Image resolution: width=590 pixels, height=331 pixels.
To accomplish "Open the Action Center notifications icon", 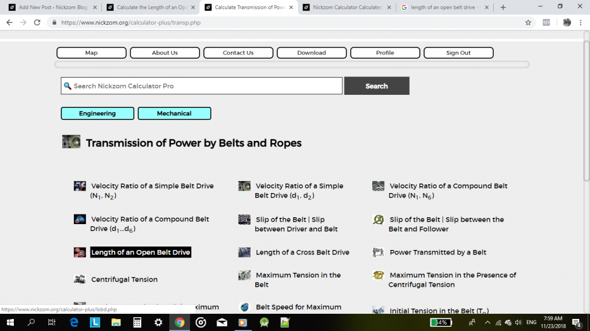I will pyautogui.click(x=577, y=322).
